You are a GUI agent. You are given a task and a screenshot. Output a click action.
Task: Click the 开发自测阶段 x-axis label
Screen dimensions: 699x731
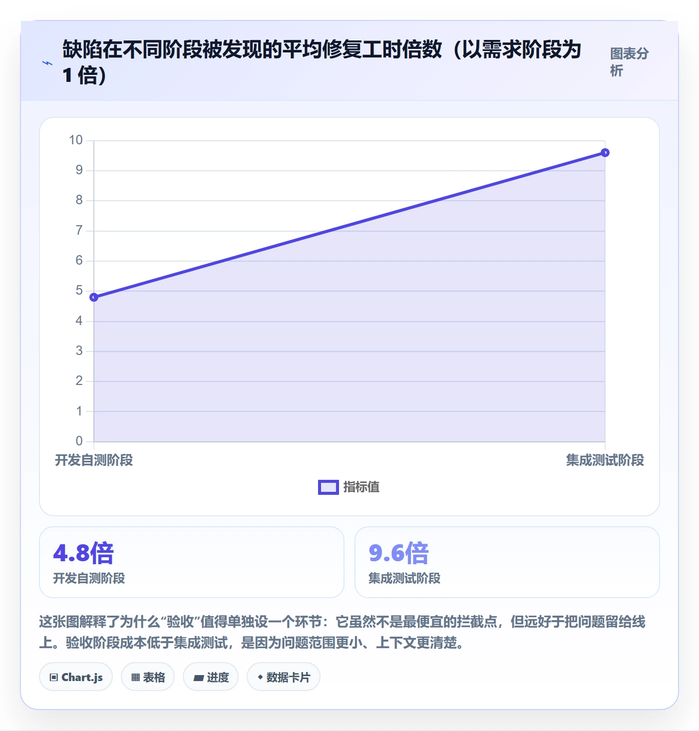coord(94,460)
